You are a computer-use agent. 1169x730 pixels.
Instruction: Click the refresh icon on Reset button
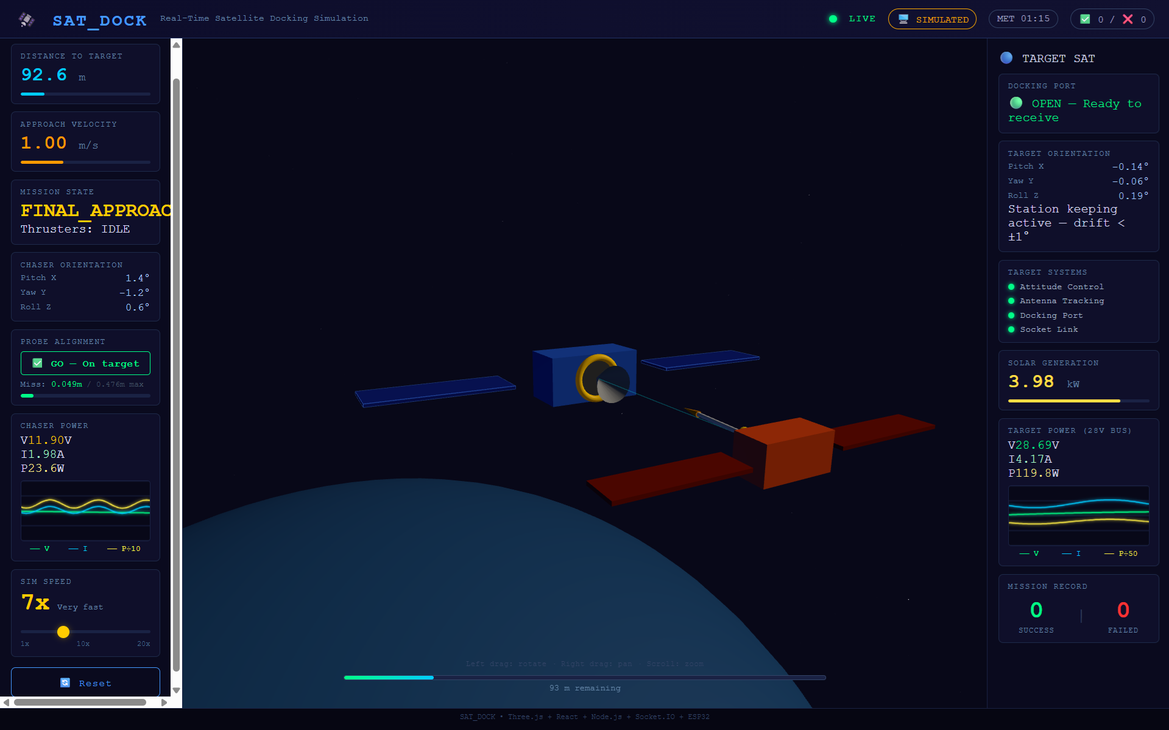click(x=65, y=683)
